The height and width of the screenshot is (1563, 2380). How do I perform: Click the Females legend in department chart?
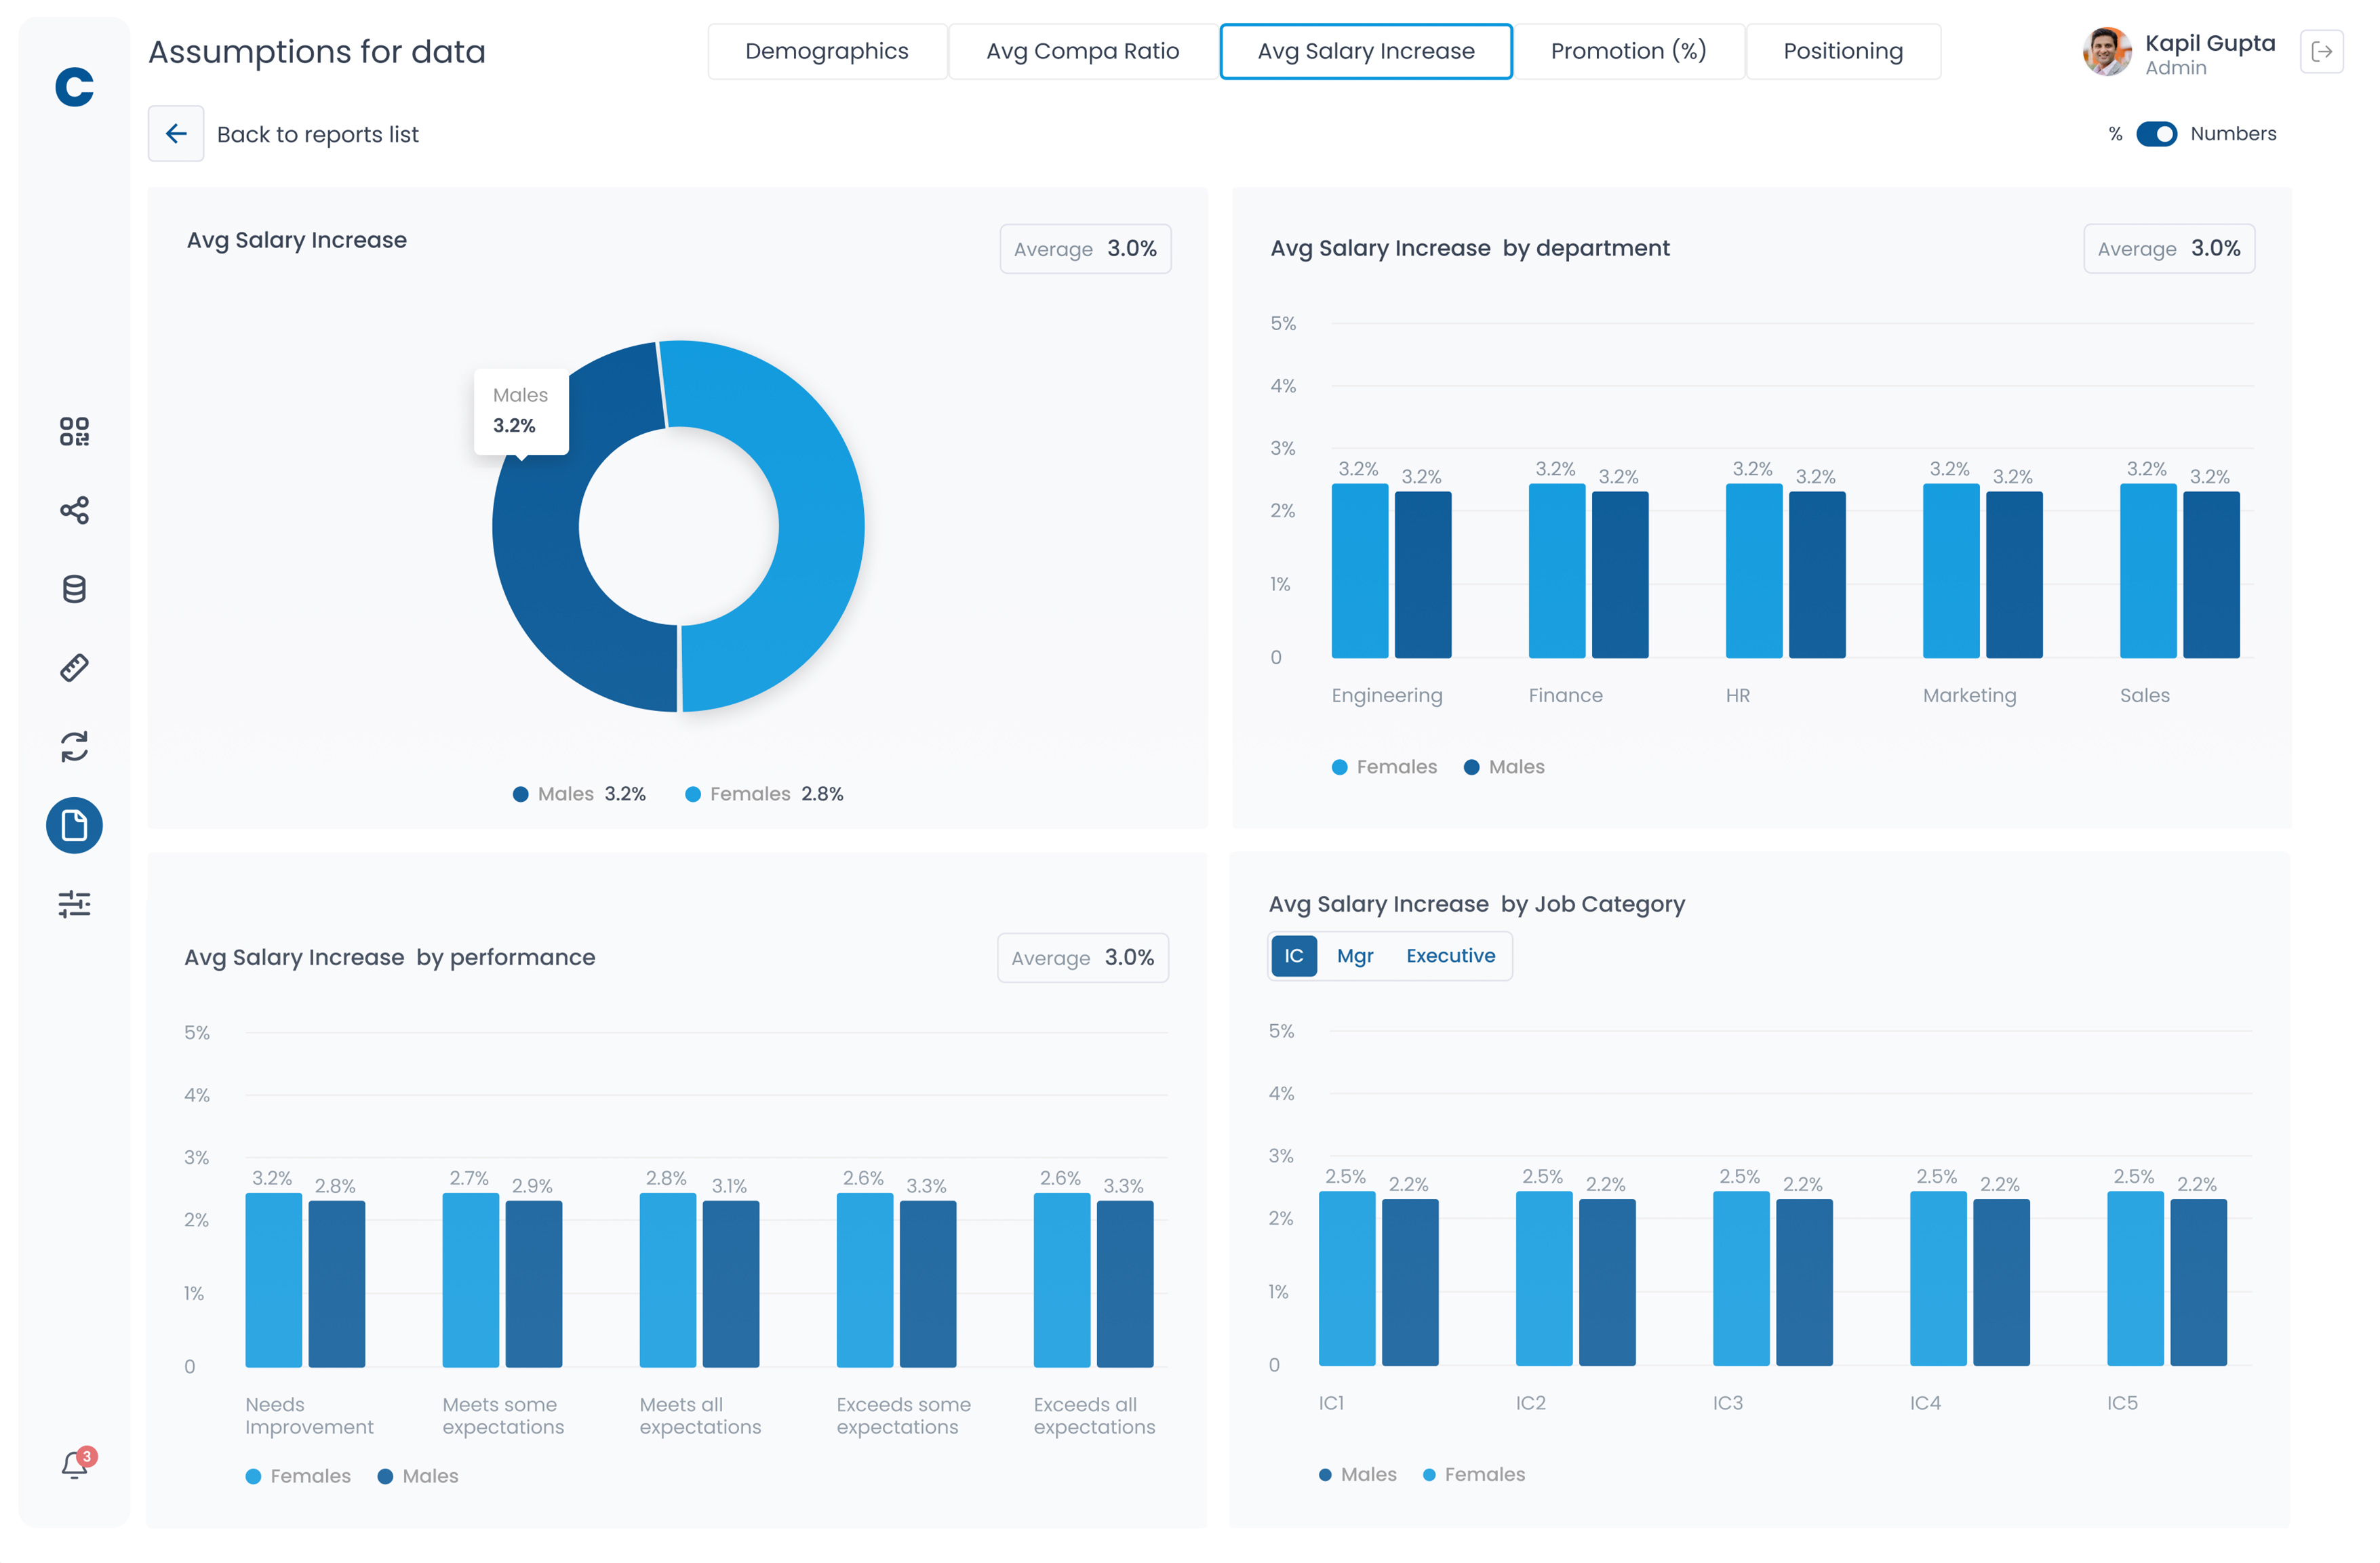[x=1383, y=767]
